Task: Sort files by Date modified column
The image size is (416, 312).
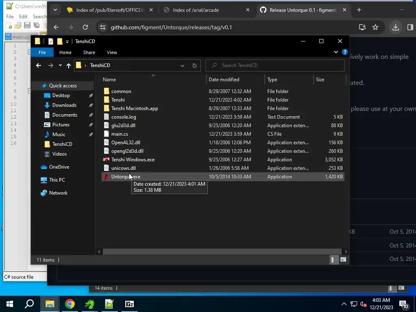Action: click(x=235, y=80)
